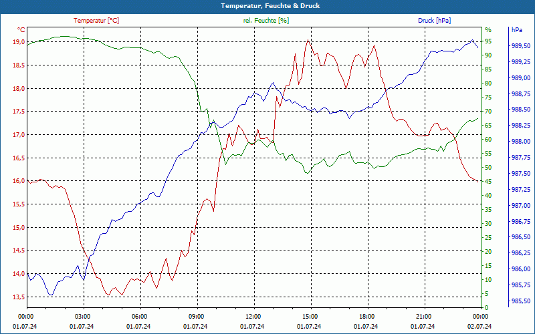Click humidity axis tick '10'
The height and width of the screenshot is (334, 535).
click(488, 280)
